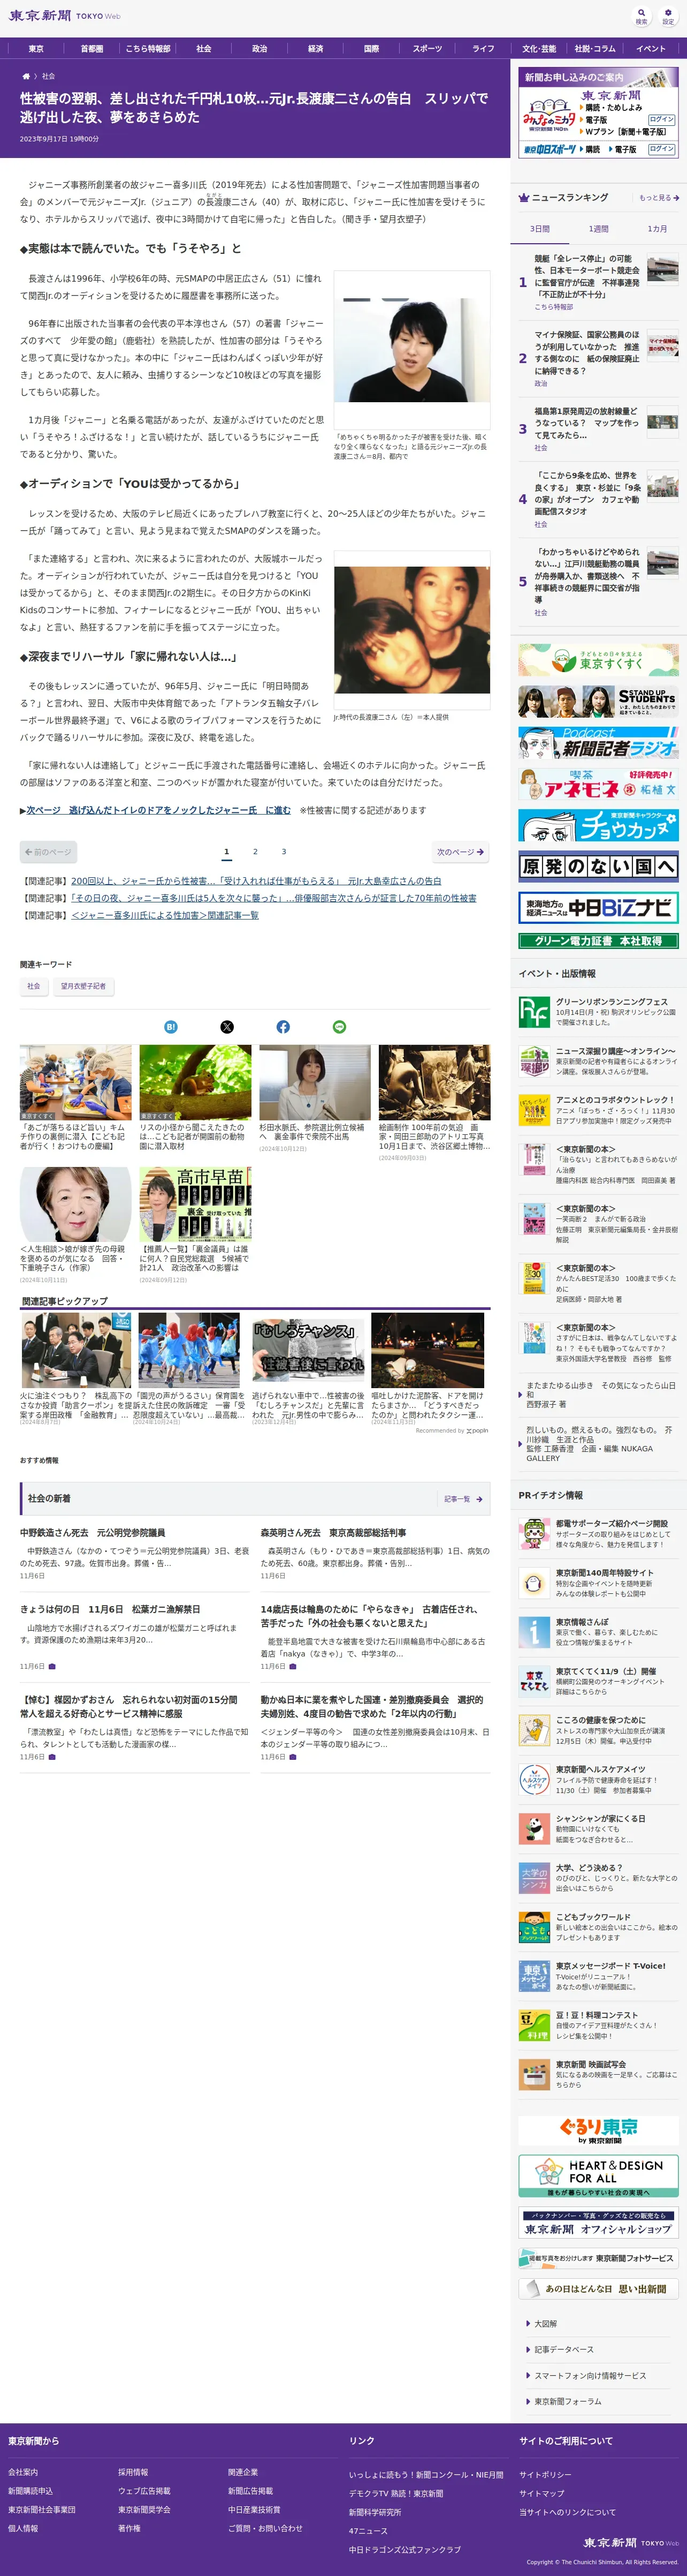Go to 次のページ of the article
Screen dimensions: 687x2576
[x=460, y=852]
